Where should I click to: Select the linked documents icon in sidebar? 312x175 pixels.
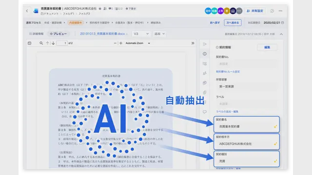205,83
